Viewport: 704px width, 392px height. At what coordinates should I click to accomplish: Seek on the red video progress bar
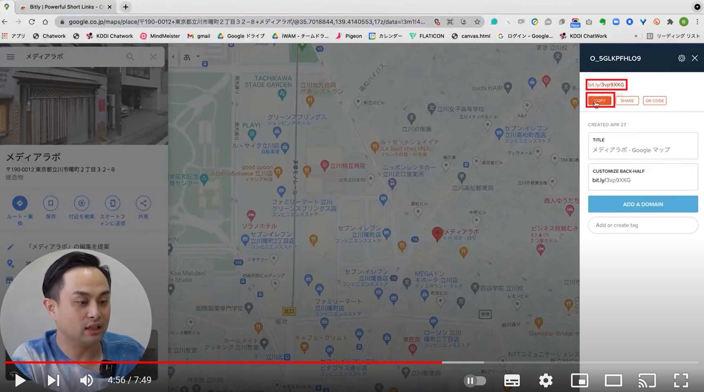coord(351,362)
